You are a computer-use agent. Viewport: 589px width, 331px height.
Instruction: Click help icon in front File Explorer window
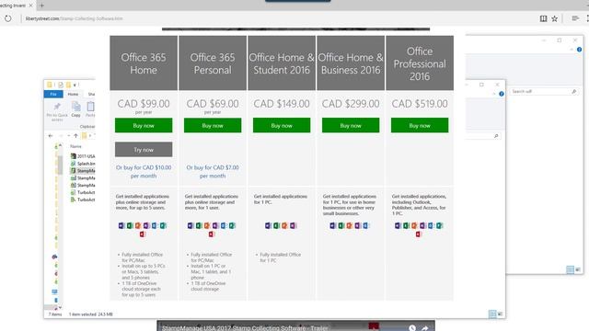coord(502,94)
